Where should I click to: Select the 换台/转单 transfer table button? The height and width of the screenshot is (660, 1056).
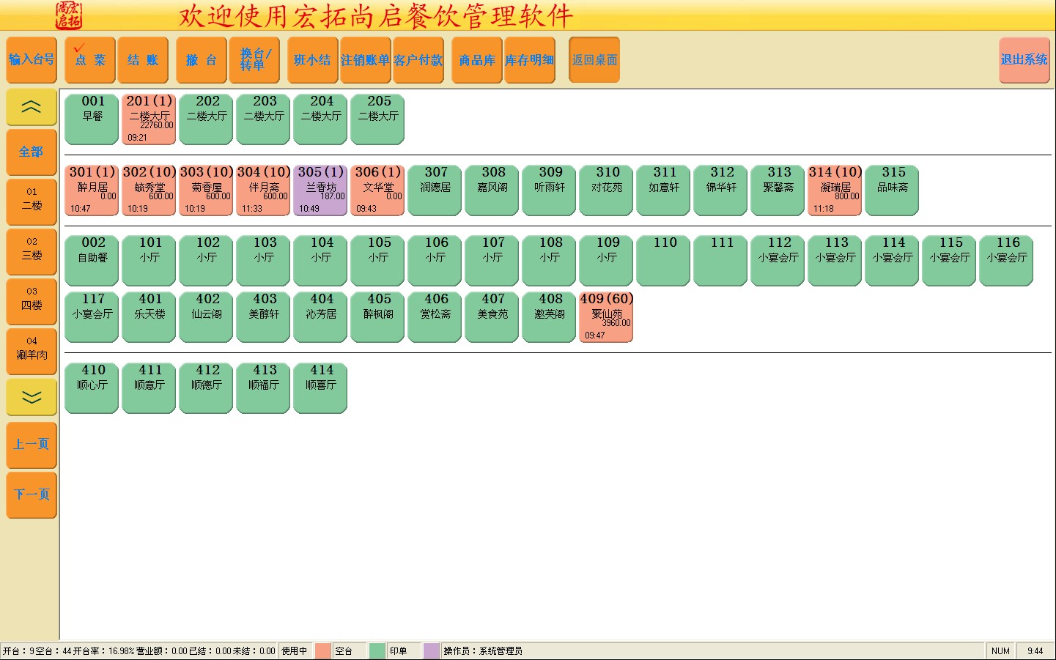254,60
